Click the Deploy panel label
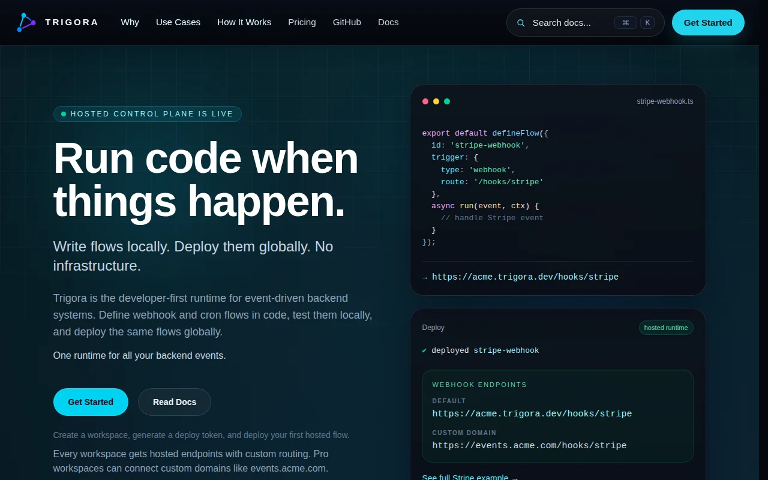This screenshot has height=480, width=768. pos(433,328)
